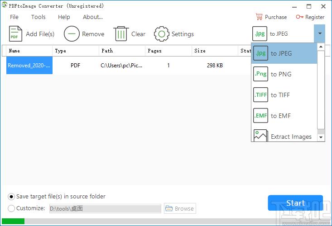Click the Purchase link
This screenshot has height=226, width=332.
(276, 17)
